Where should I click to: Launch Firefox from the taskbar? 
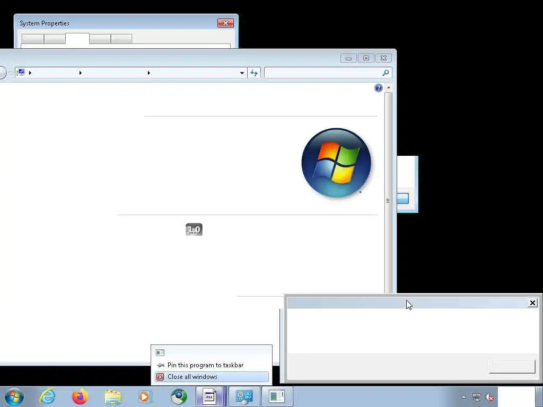[80, 396]
